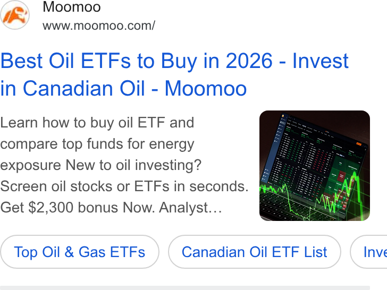387x290 pixels.
Task: Select the Canadian Oil ETF List chip
Action: click(255, 252)
